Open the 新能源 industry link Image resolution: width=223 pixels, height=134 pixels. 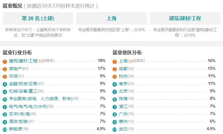(x=15, y=129)
